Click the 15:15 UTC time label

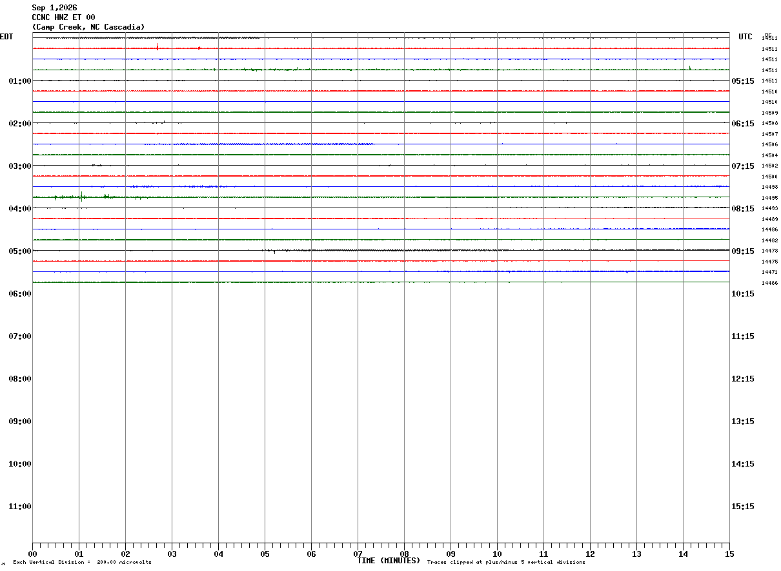(x=742, y=507)
